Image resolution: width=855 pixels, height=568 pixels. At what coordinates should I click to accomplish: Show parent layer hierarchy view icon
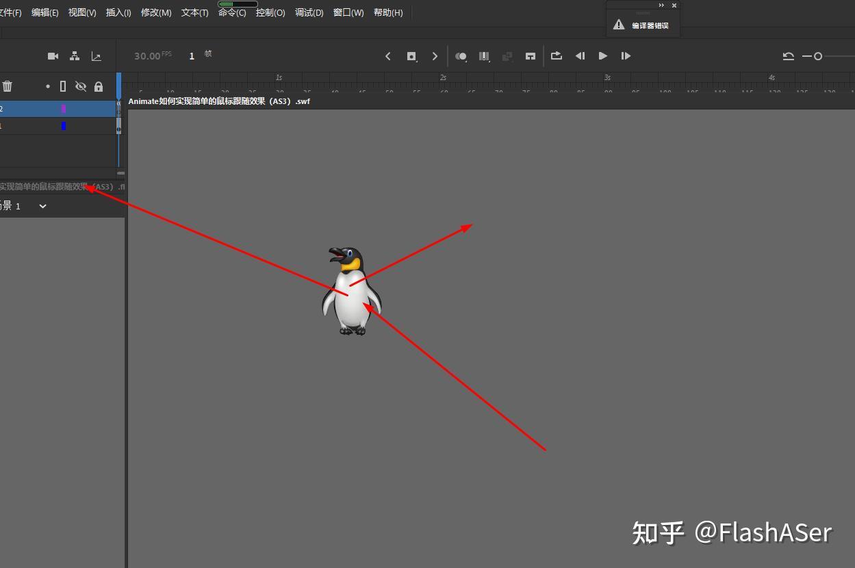click(x=75, y=56)
